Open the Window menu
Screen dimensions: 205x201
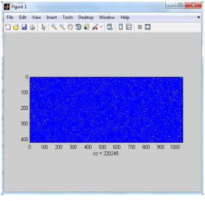[107, 17]
